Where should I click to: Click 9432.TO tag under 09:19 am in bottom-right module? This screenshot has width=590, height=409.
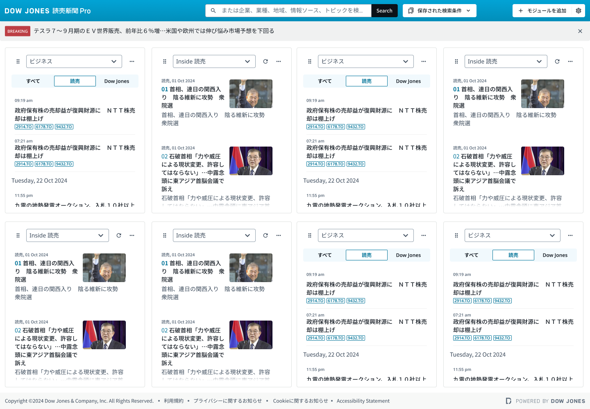(502, 301)
